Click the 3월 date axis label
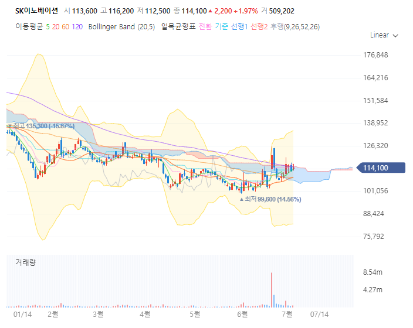 pyautogui.click(x=98, y=314)
